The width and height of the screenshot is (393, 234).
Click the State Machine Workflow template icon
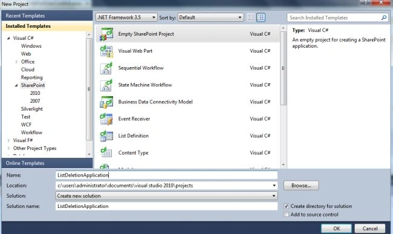[x=106, y=85]
